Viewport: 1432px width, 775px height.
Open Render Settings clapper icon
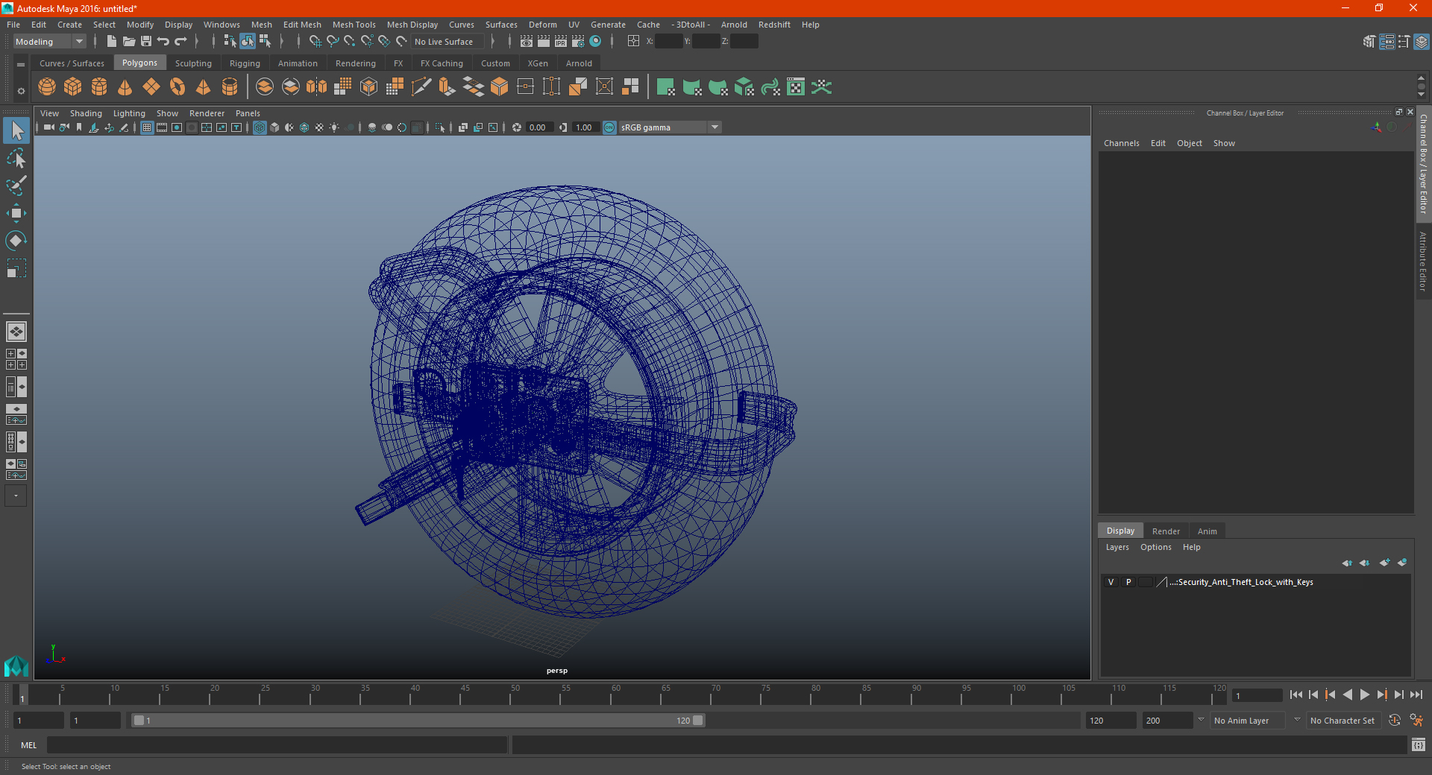tap(578, 42)
